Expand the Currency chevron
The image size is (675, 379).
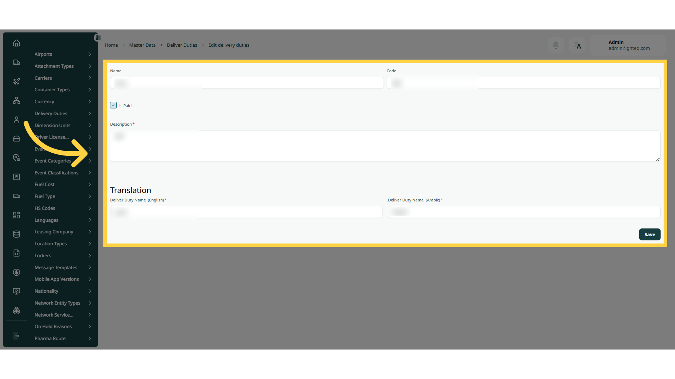pyautogui.click(x=90, y=101)
